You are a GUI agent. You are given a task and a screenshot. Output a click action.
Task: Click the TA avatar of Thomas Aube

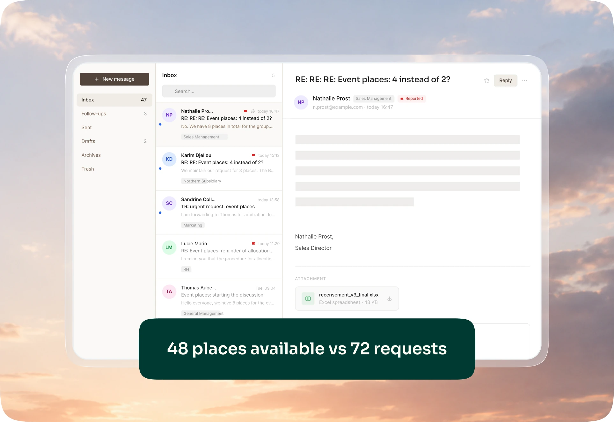pos(169,292)
